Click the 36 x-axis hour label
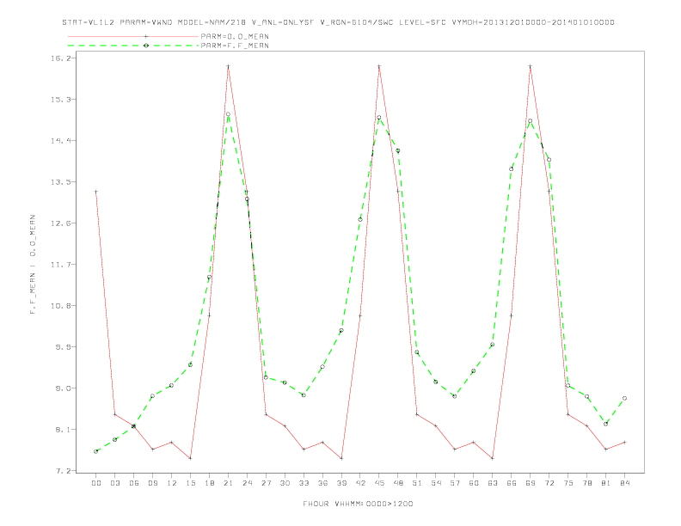The height and width of the screenshot is (526, 681). (322, 483)
